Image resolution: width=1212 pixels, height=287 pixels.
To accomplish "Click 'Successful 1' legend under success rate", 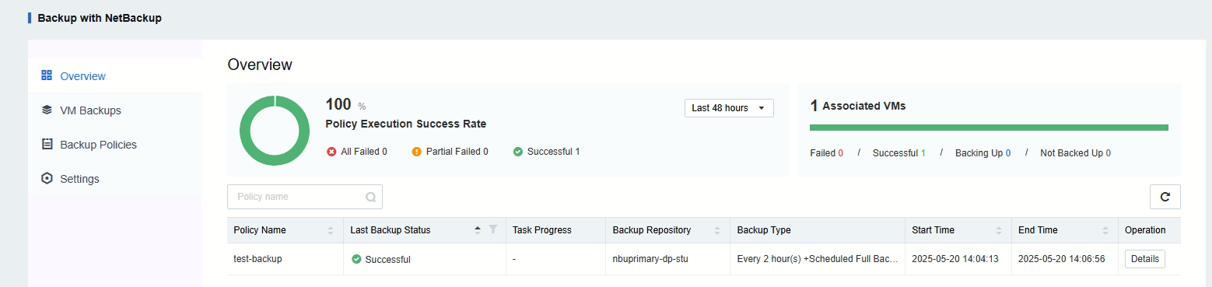I will tap(554, 152).
